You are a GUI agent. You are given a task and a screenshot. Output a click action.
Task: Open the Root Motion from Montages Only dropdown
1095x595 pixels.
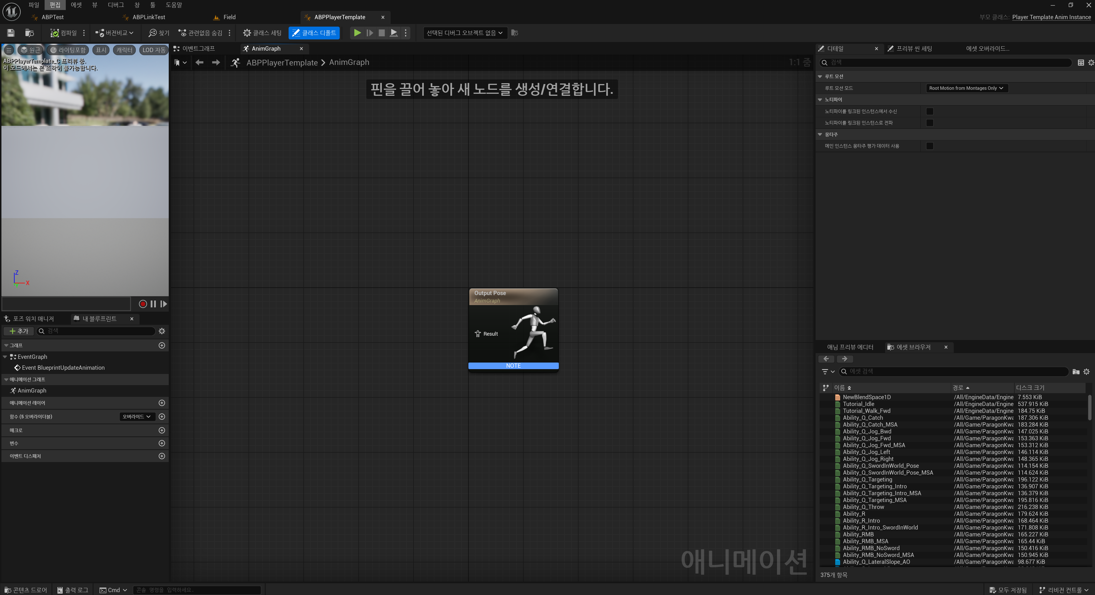click(966, 88)
